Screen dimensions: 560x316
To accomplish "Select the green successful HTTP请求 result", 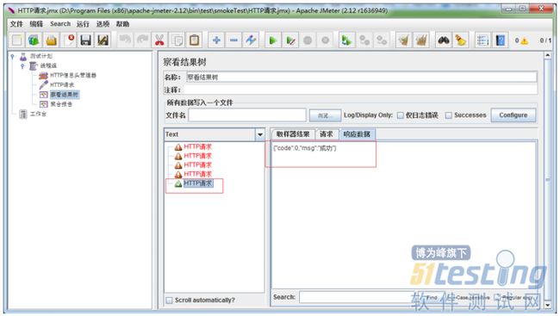I will click(198, 183).
